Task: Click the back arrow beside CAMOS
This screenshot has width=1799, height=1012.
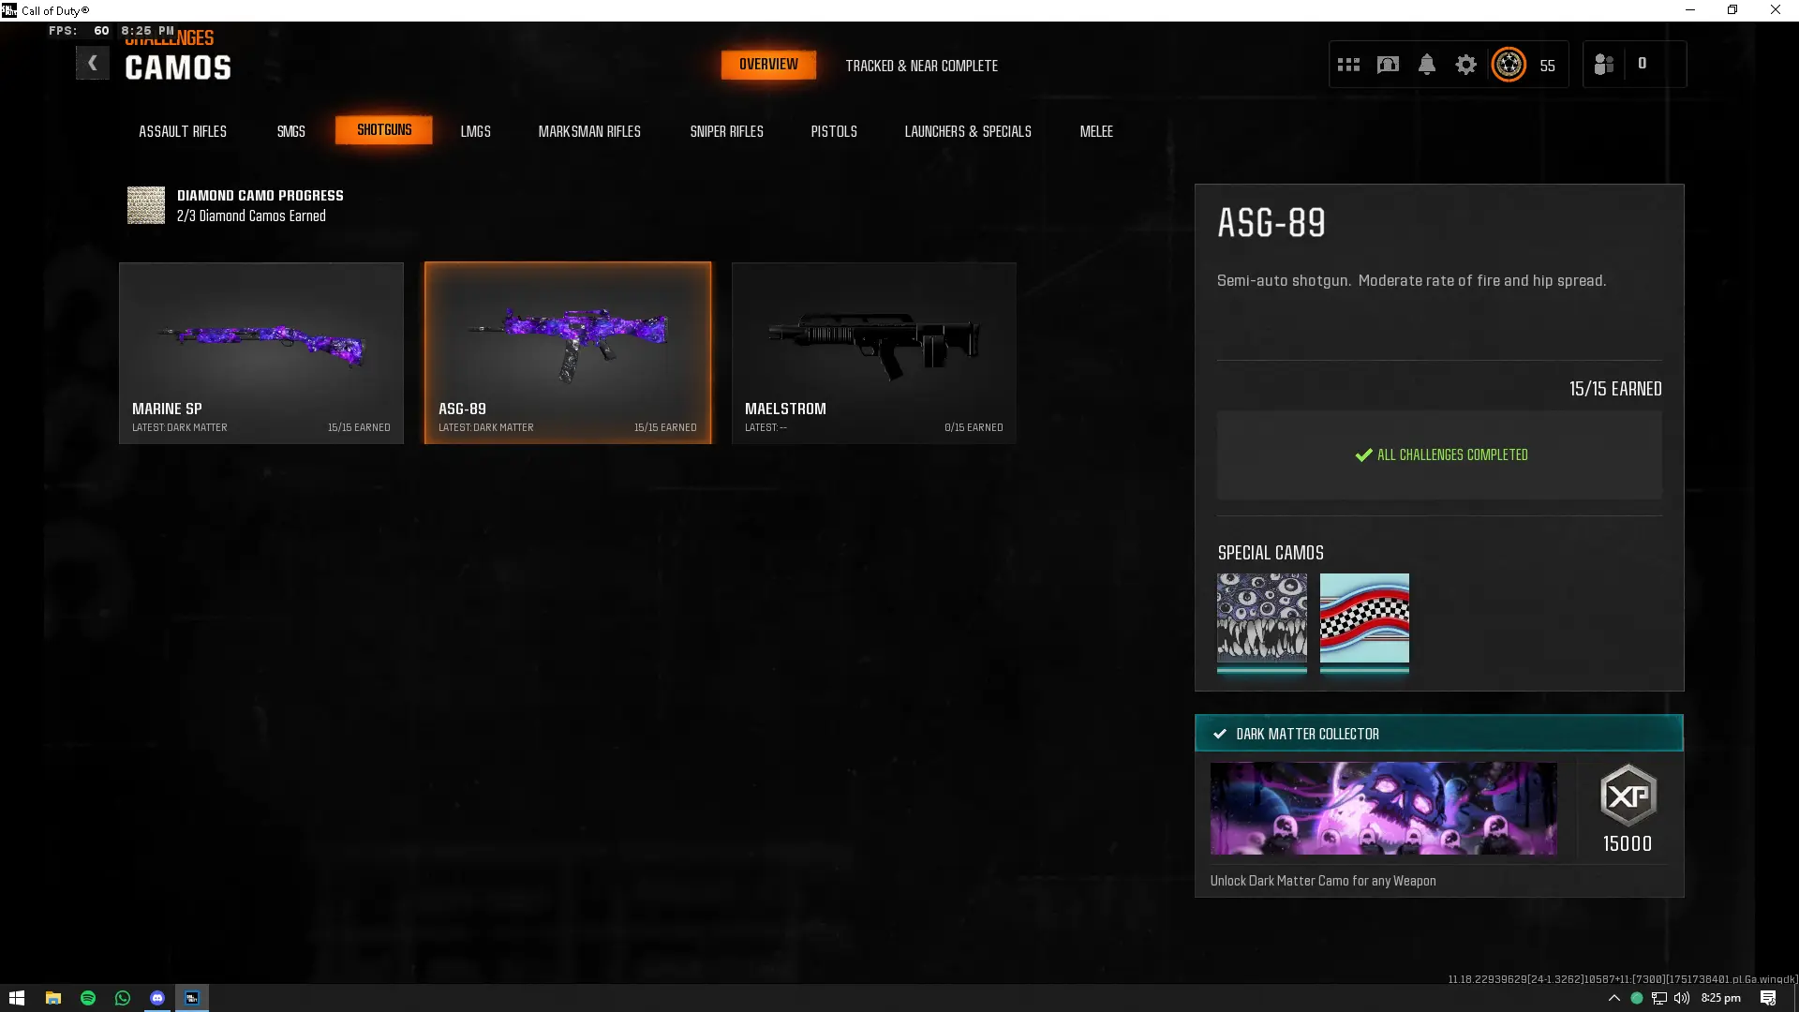Action: 92,64
